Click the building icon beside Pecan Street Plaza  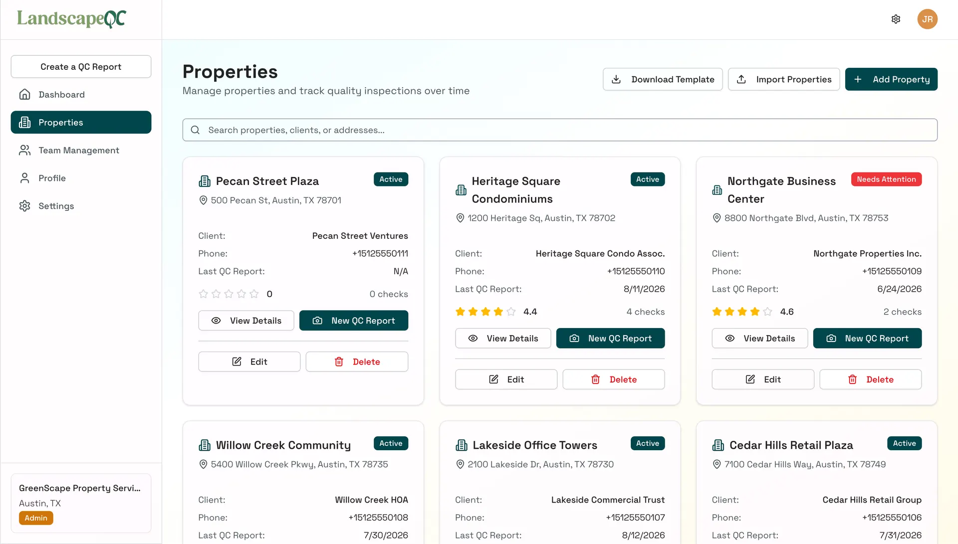(205, 181)
